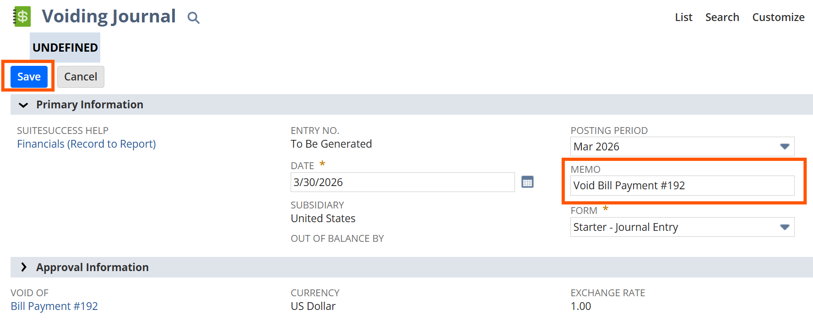Click the Primary Information section header text

(90, 105)
